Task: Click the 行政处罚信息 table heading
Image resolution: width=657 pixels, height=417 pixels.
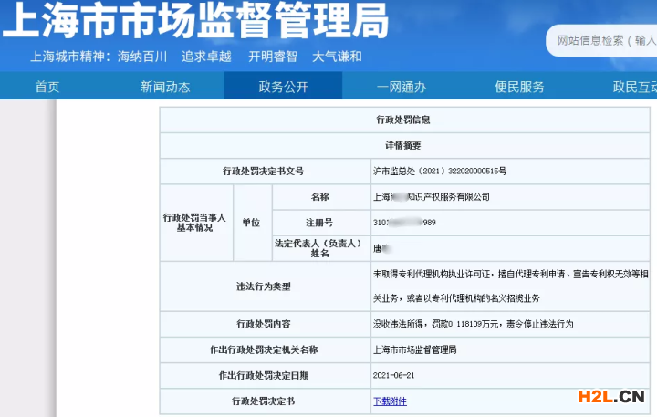Action: coord(402,120)
